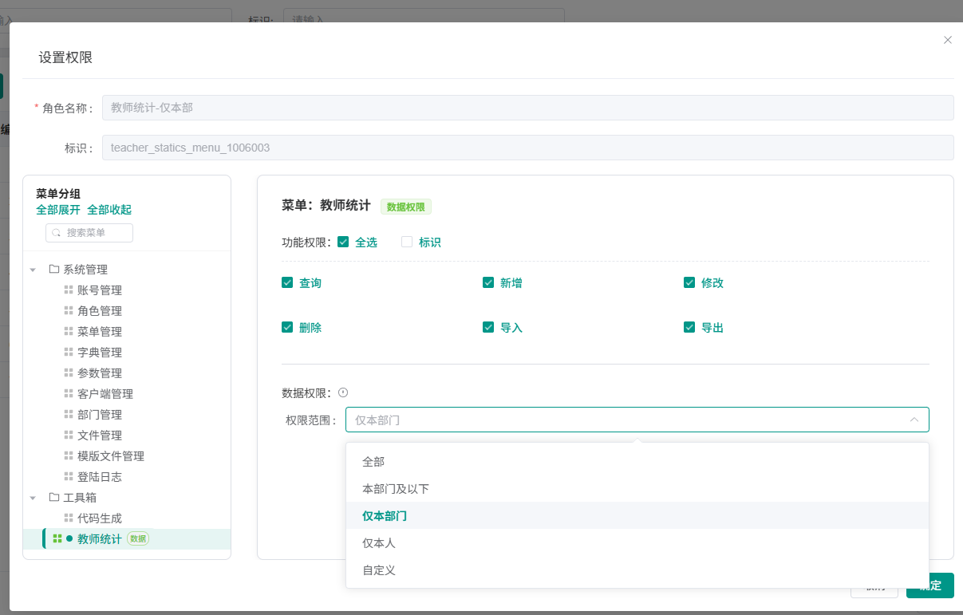
Task: Select 仅本人 option
Action: (637, 543)
